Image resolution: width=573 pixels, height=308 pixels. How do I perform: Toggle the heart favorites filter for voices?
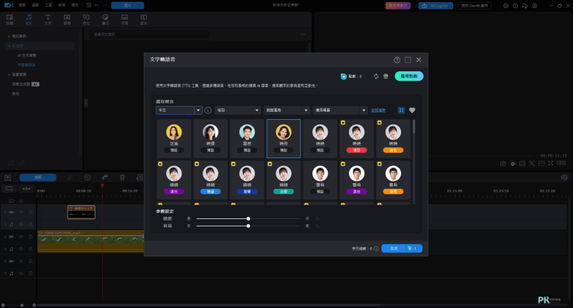click(x=412, y=110)
